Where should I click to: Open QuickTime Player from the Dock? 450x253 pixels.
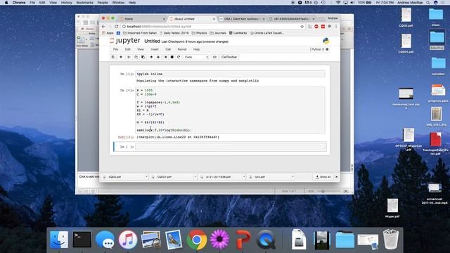[266, 239]
